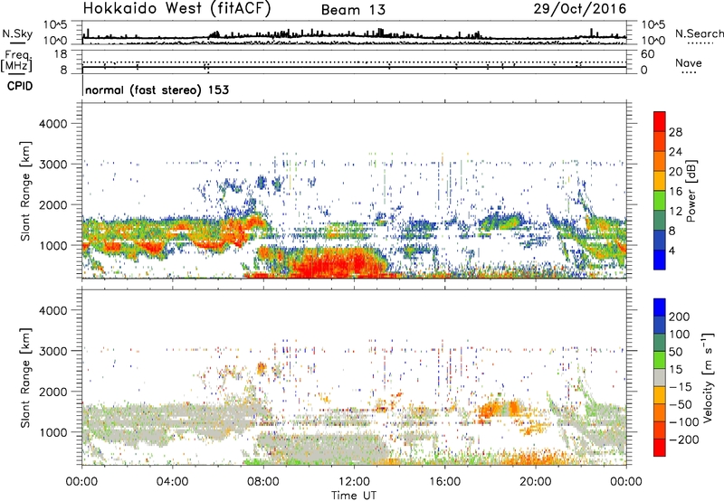The width and height of the screenshot is (724, 501).
Task: Click the date '29/Oct/2016'
Action: [580, 9]
